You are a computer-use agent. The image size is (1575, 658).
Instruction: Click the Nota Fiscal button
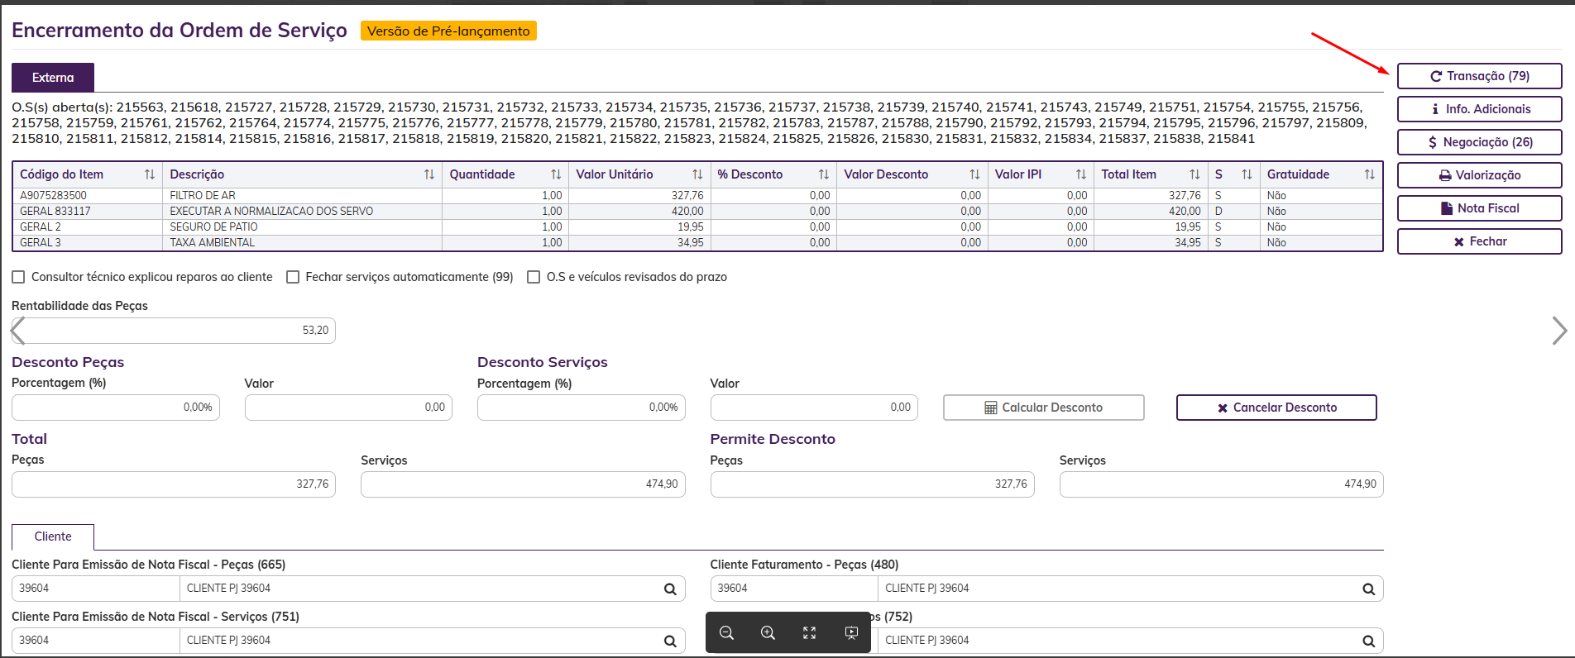(x=1480, y=208)
